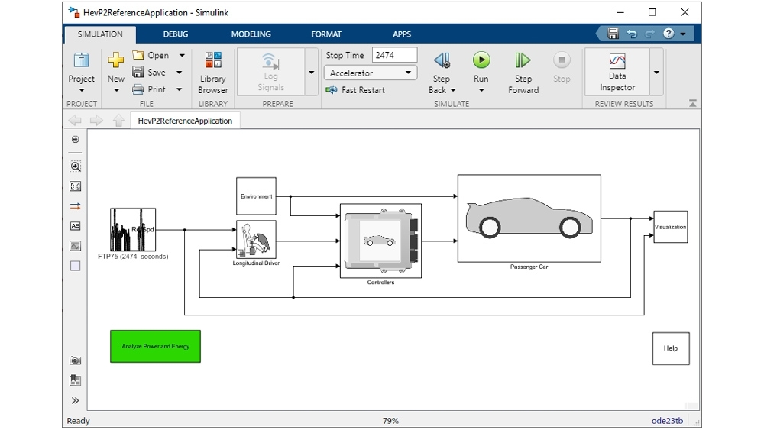Expand the Print dropdown arrow
This screenshot has width=764, height=430.
click(180, 89)
